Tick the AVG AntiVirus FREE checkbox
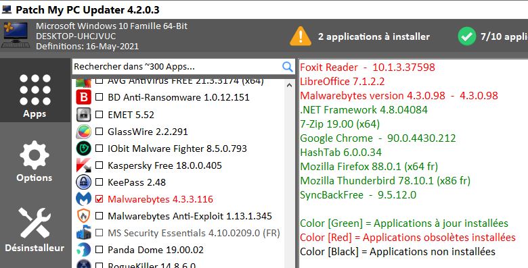 point(99,81)
